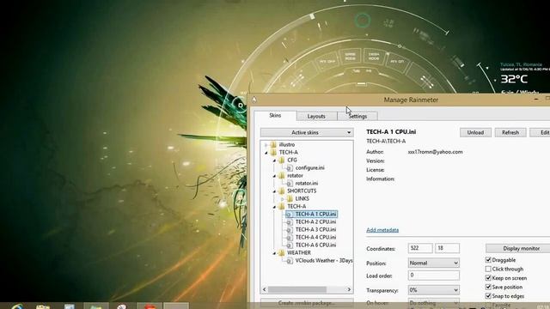Click the TECH-A 3 CPU.ini file icon
Image resolution: width=550 pixels, height=309 pixels.
click(290, 230)
